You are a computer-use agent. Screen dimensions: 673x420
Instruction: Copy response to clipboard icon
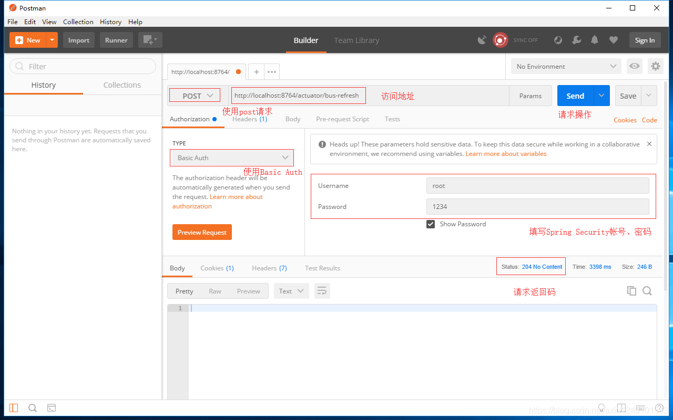[x=631, y=291]
